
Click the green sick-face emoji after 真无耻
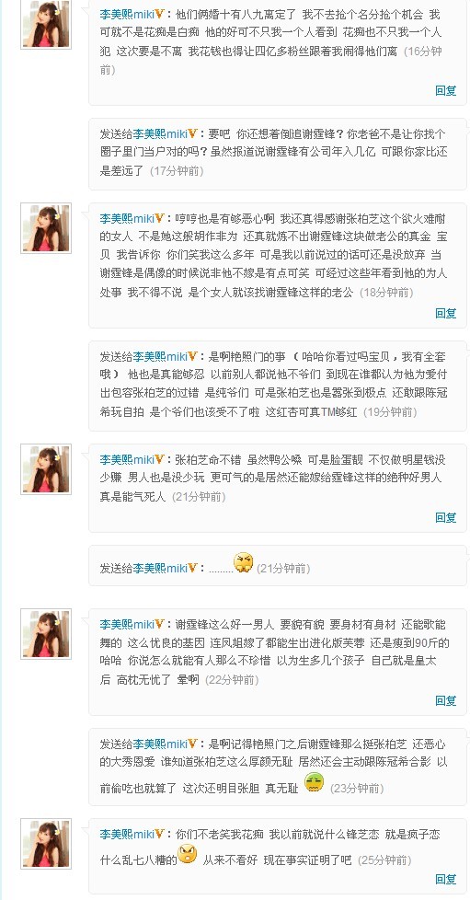[314, 783]
